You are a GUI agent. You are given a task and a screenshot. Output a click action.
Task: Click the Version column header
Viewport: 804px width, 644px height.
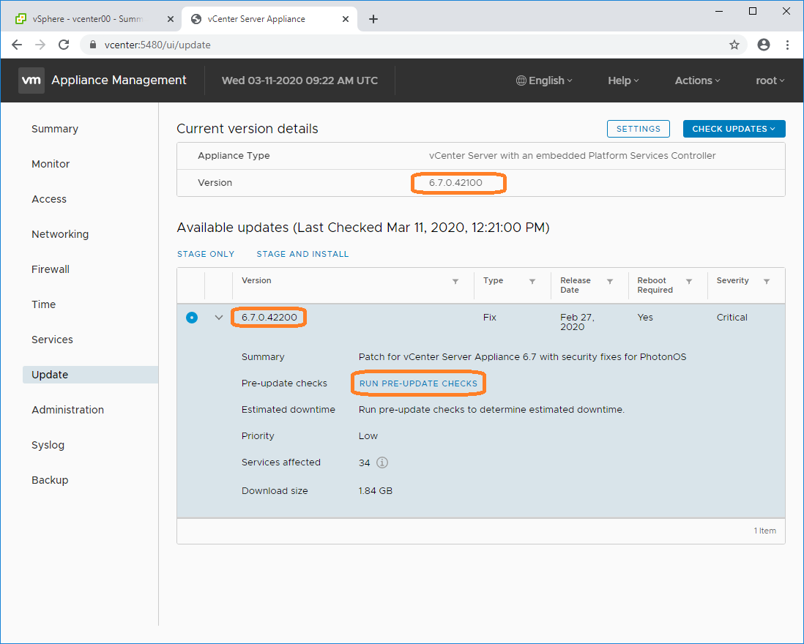[x=256, y=281]
